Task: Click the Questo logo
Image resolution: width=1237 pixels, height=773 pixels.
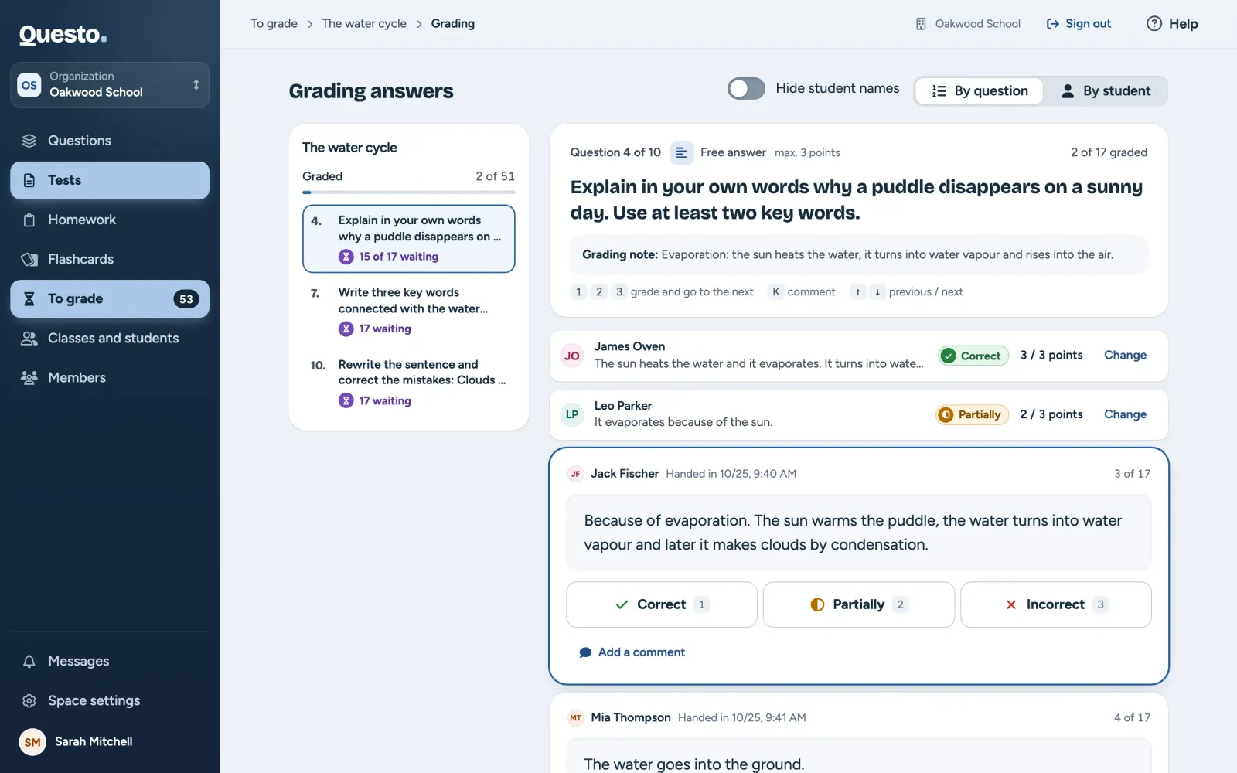Action: [x=63, y=35]
